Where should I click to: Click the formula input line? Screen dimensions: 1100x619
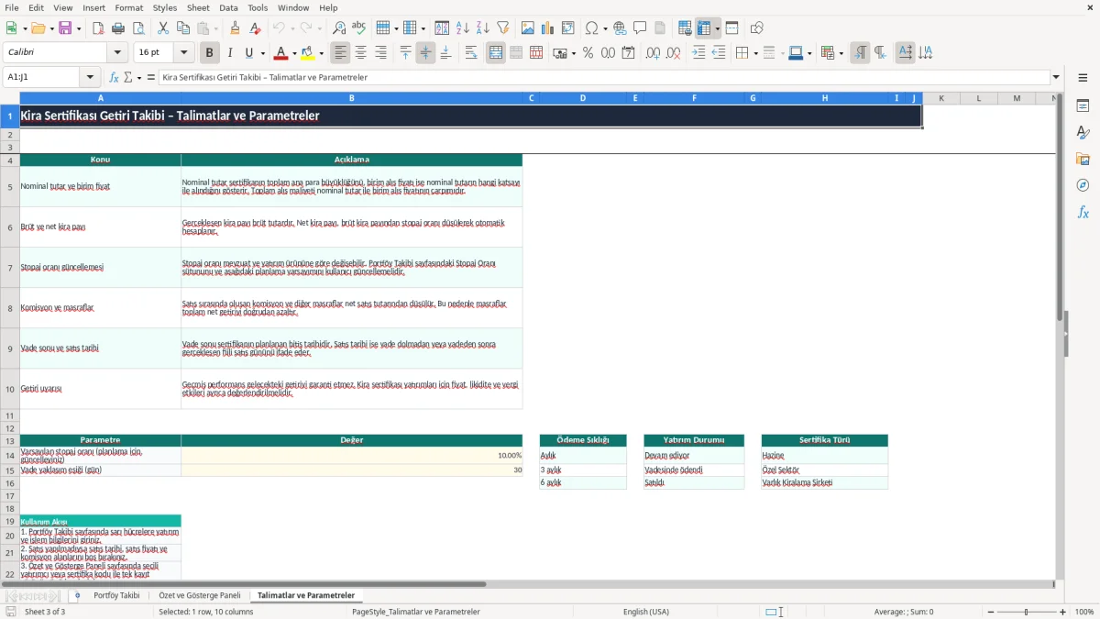pyautogui.click(x=603, y=77)
